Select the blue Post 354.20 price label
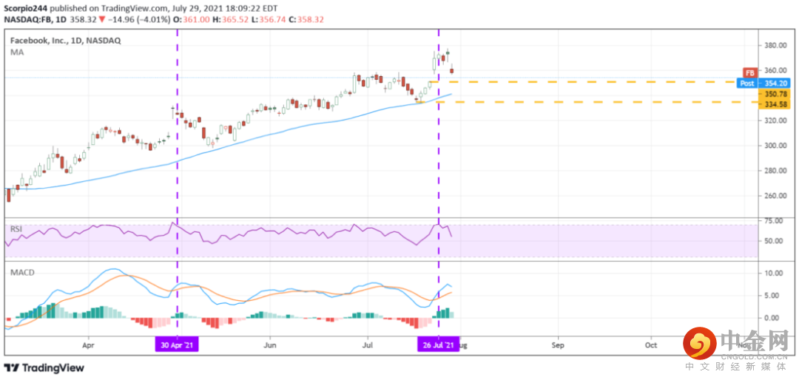This screenshot has width=799, height=380. click(763, 83)
